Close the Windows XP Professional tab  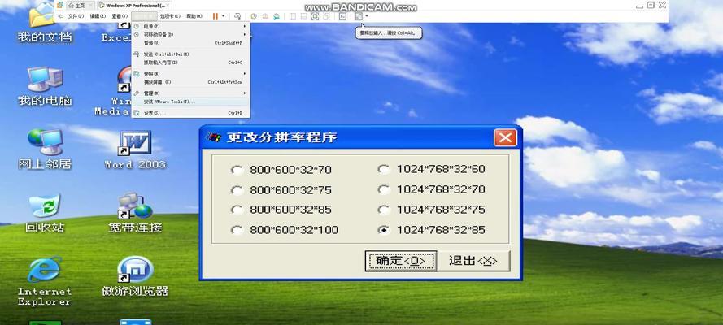pos(168,6)
